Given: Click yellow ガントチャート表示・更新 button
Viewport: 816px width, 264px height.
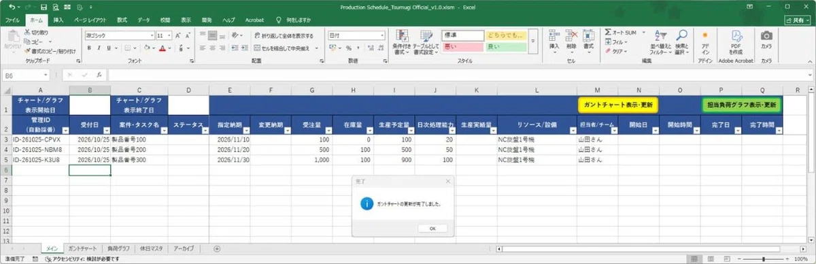Looking at the screenshot, I should click(x=618, y=105).
